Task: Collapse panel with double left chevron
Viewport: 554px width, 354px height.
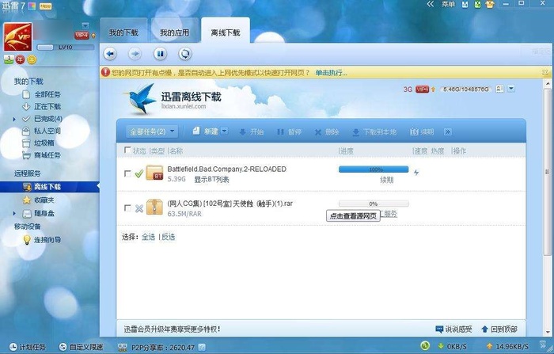Action: (x=431, y=4)
